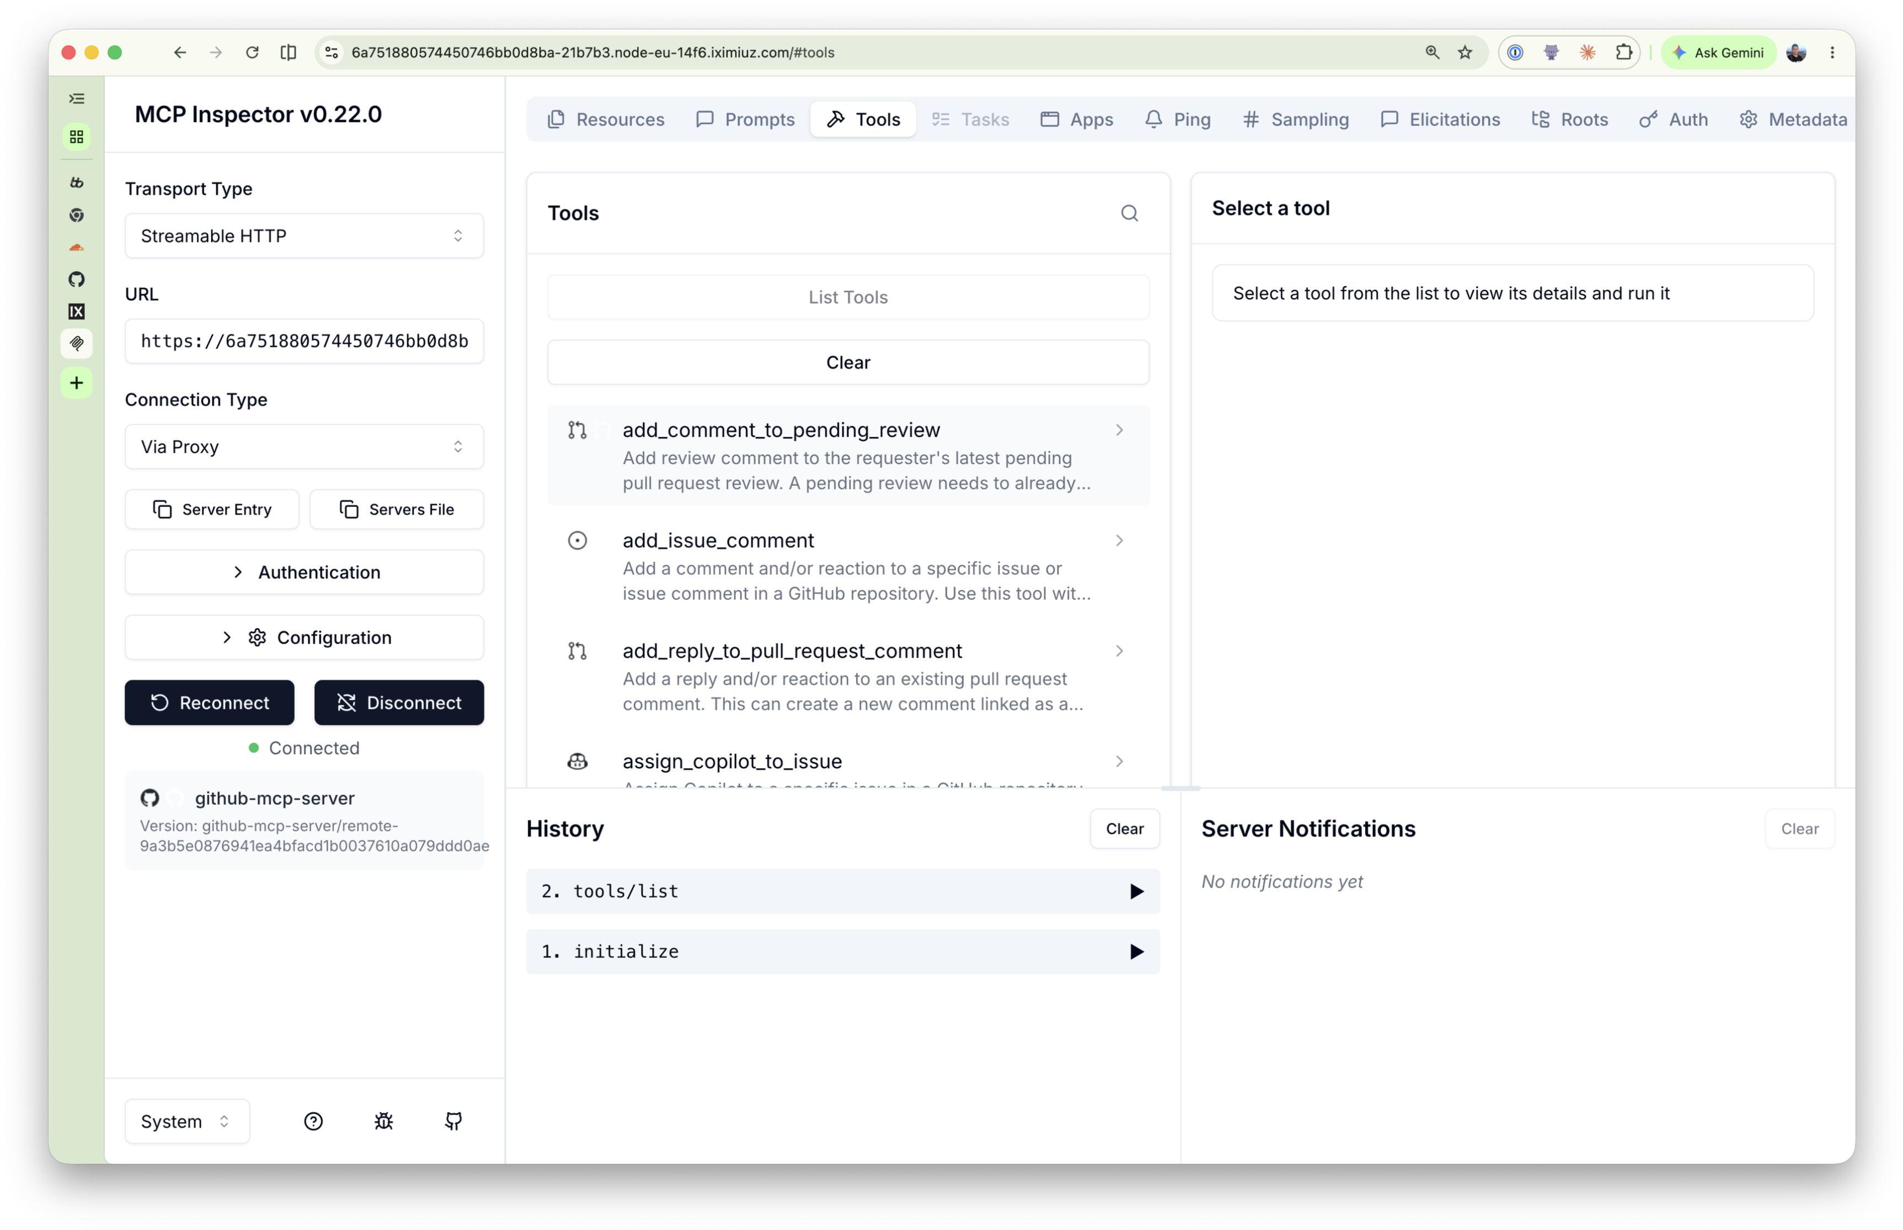
Task: Bookmark this page with the star icon
Action: pos(1464,53)
